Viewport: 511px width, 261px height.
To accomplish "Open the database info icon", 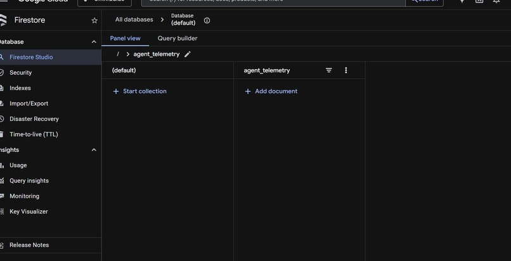I will [207, 20].
